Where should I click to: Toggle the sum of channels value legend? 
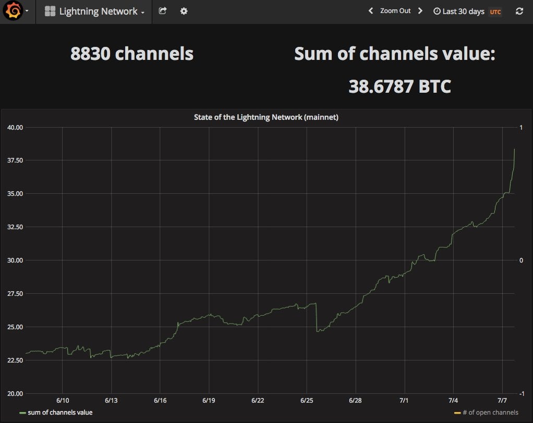[60, 413]
